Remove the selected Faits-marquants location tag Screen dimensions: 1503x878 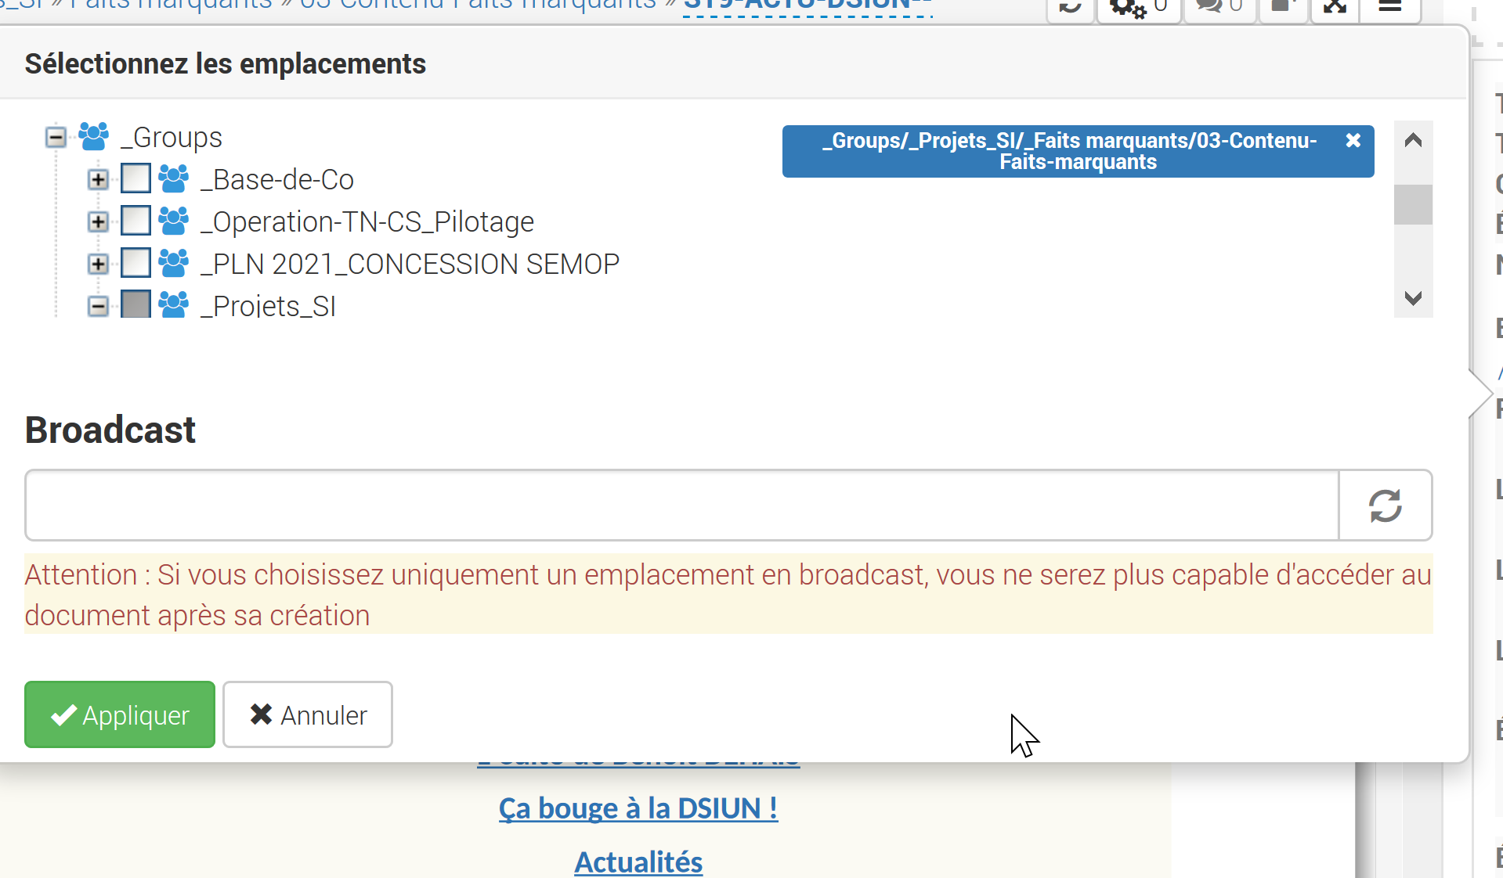[1353, 141]
